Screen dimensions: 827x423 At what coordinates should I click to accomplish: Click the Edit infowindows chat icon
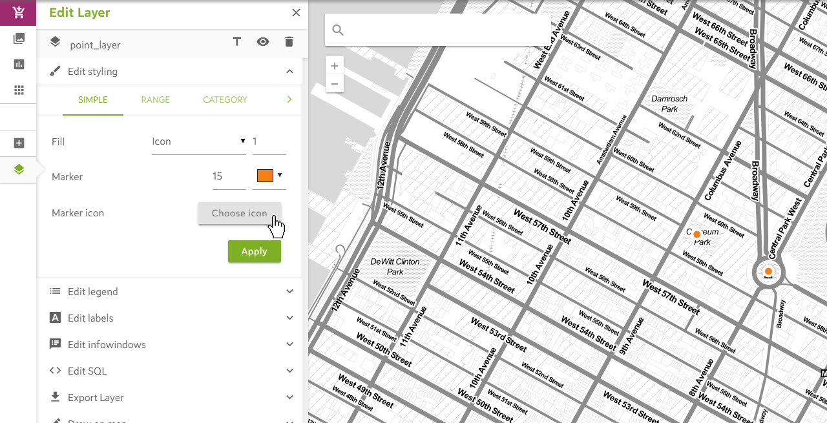pos(56,344)
